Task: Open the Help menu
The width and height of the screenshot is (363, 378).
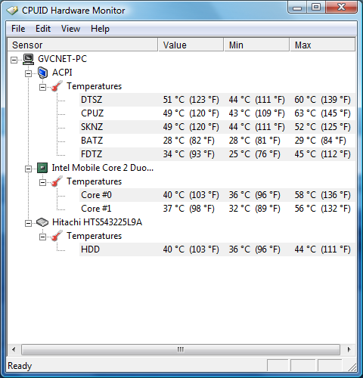Action: 100,29
